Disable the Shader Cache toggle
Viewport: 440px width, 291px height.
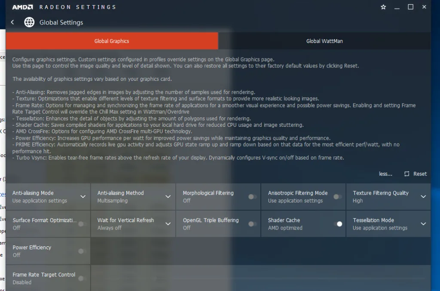(337, 224)
